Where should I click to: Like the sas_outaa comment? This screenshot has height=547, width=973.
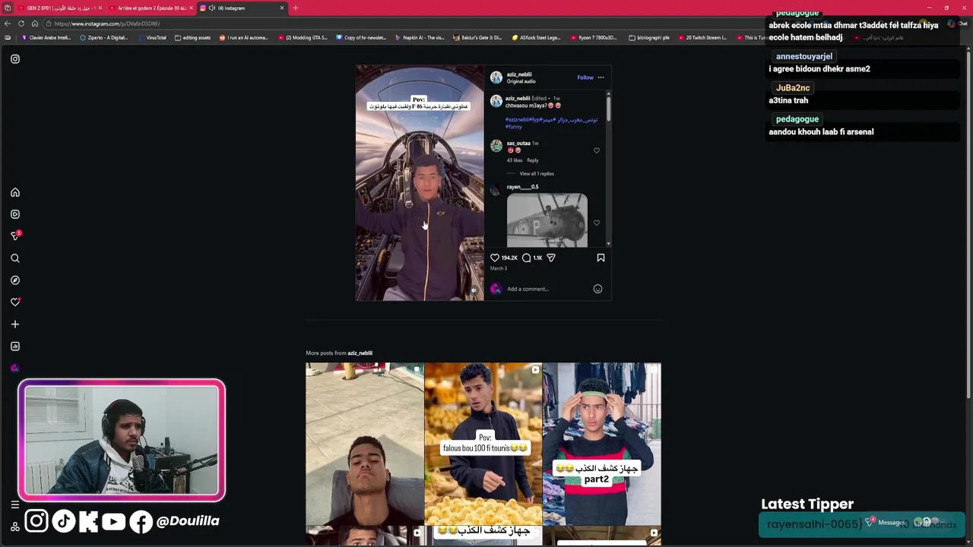tap(597, 150)
